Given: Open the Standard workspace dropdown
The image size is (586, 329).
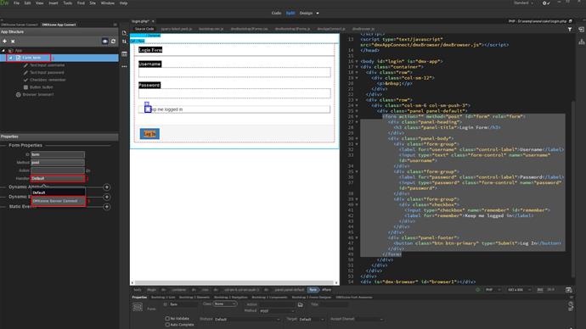Looking at the screenshot, I should click(x=523, y=3).
